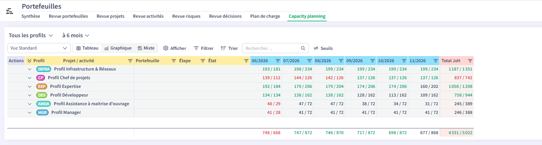
Task: Open the Plan de charge tab
Action: (265, 16)
